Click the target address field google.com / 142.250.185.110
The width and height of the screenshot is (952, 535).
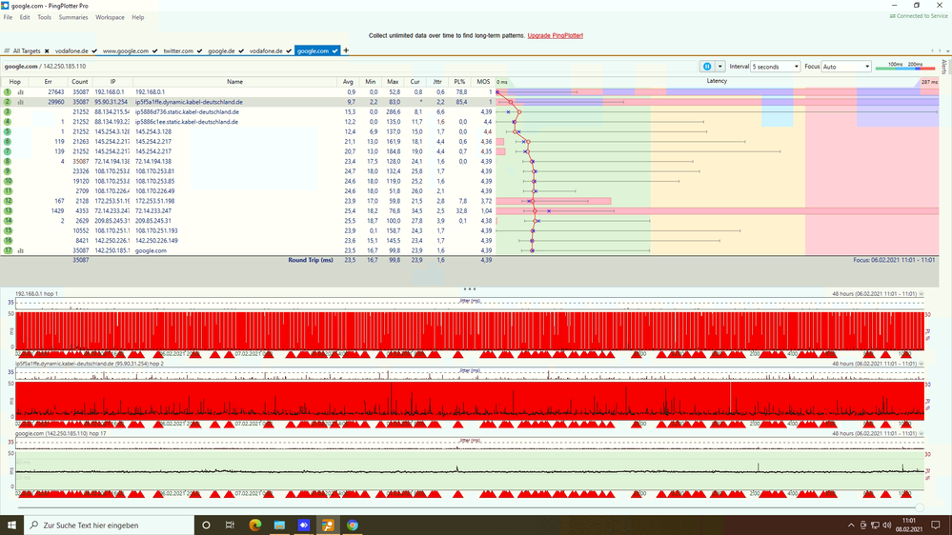(45, 67)
